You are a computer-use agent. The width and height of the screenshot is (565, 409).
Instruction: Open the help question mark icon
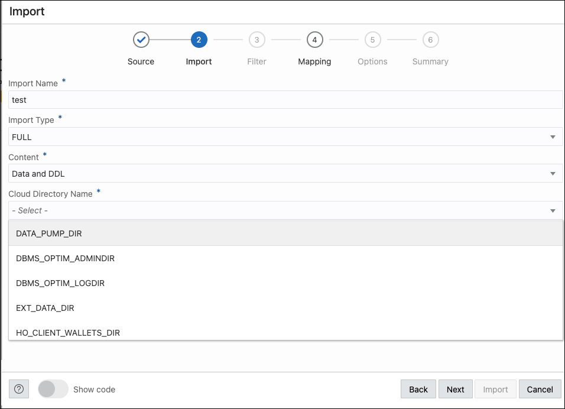[x=19, y=389]
